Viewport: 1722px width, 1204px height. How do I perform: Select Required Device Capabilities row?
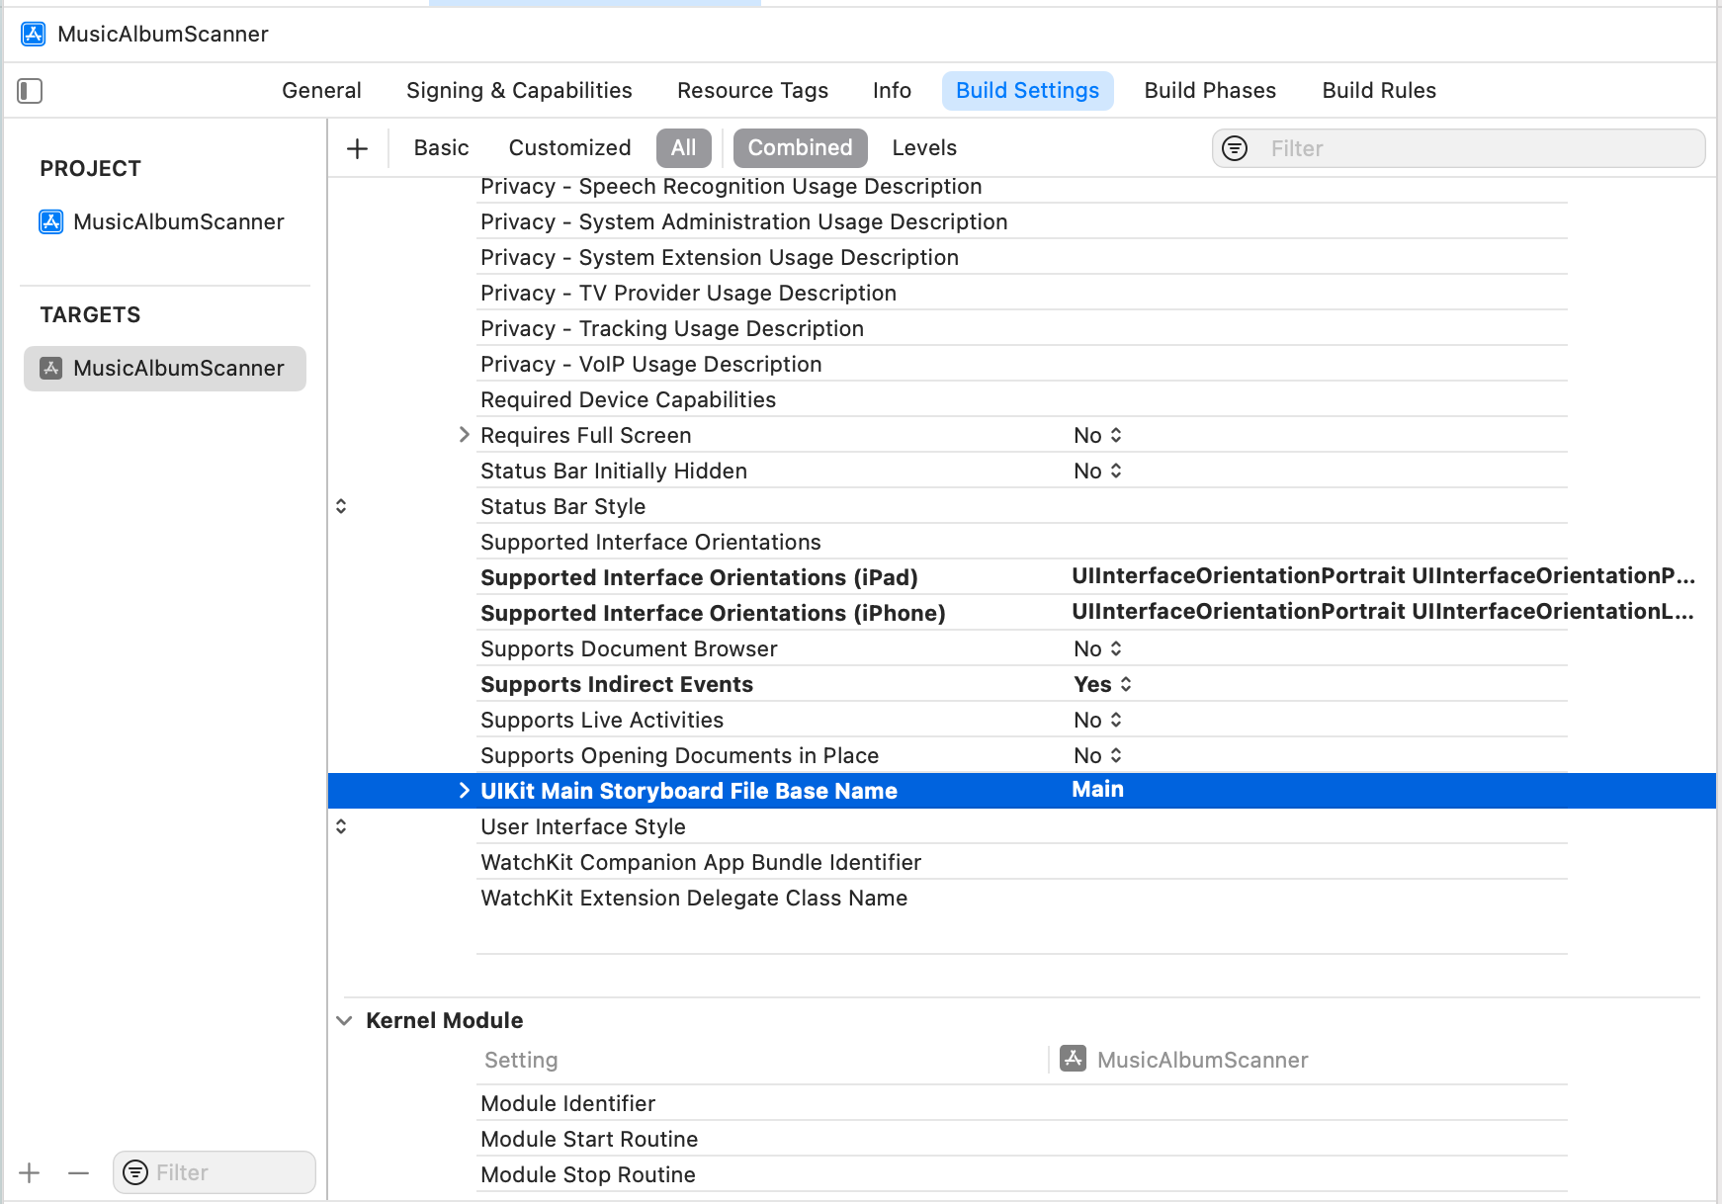click(x=1022, y=399)
